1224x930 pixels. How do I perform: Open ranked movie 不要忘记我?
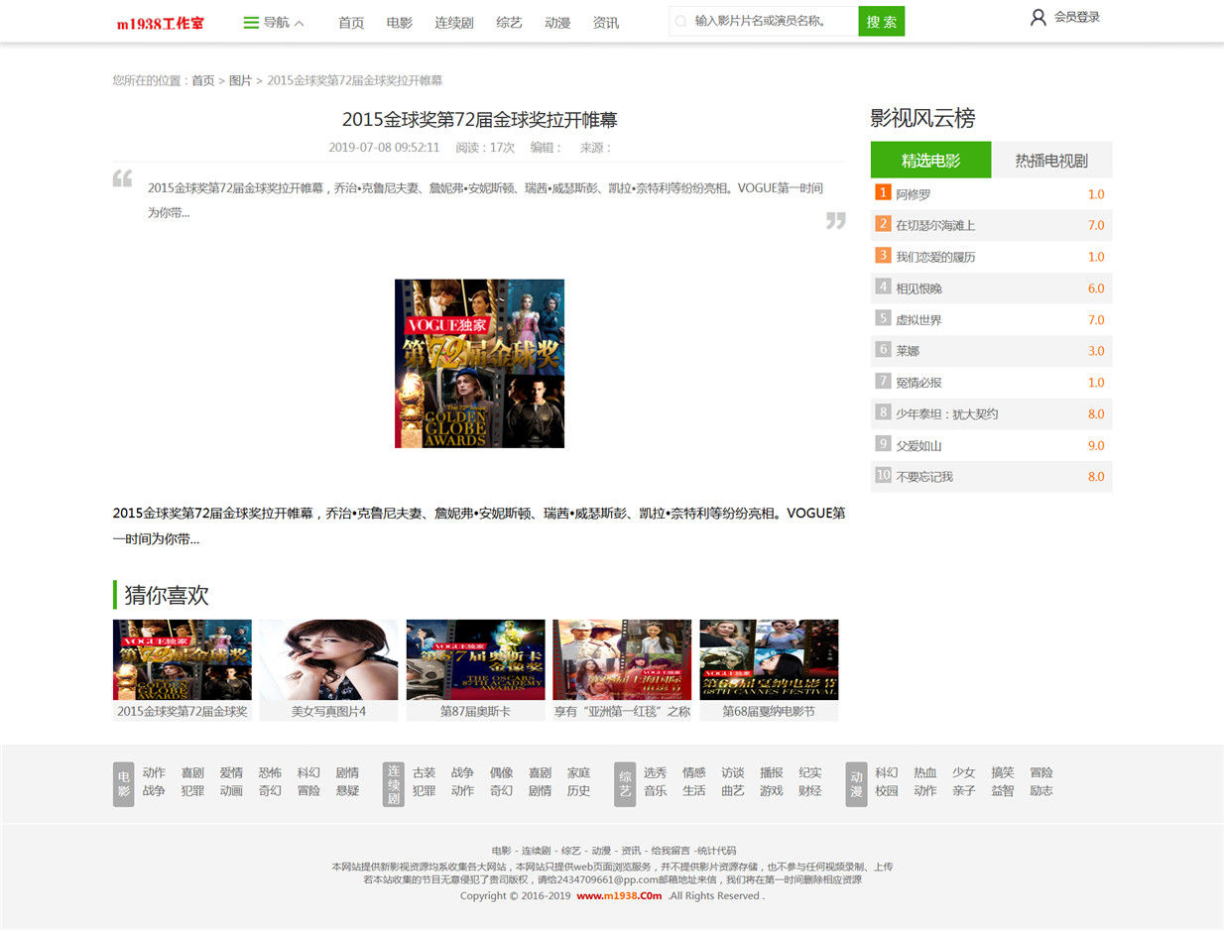click(x=924, y=477)
